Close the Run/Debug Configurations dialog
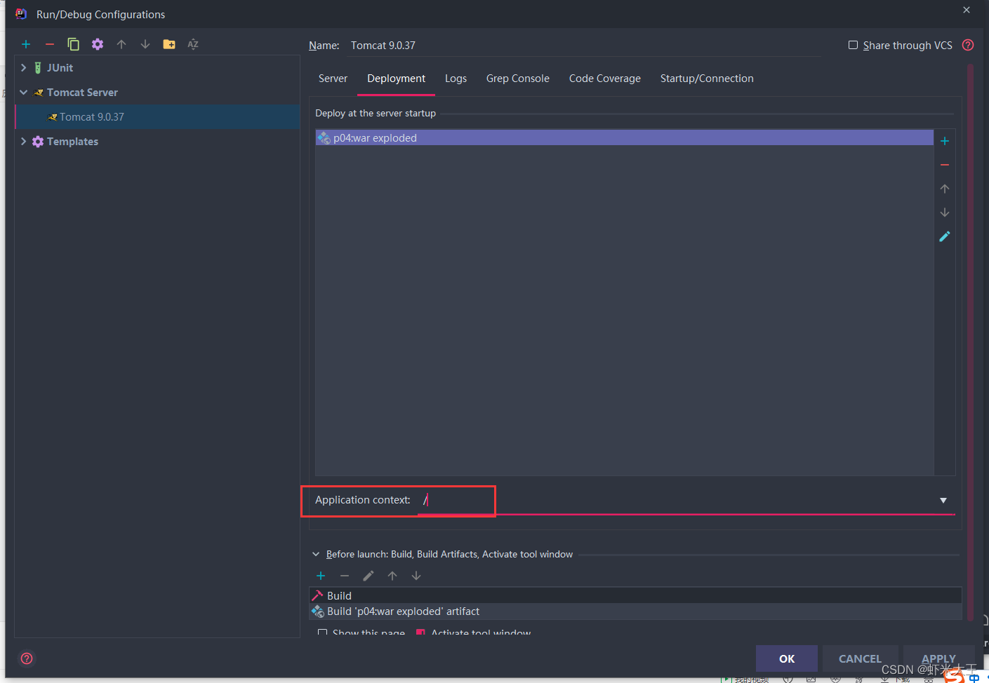The height and width of the screenshot is (683, 989). (967, 10)
